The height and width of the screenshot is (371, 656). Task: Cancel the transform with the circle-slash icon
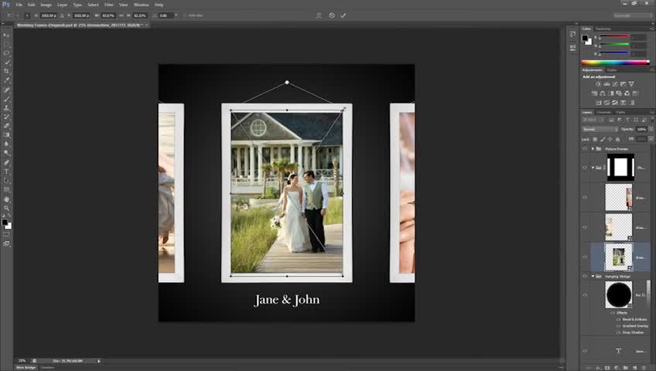coord(332,15)
